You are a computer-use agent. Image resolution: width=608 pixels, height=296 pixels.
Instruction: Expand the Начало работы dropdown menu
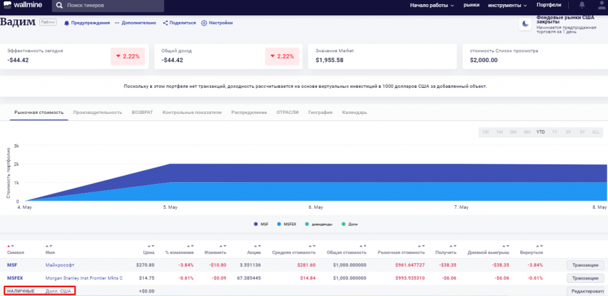click(x=432, y=5)
